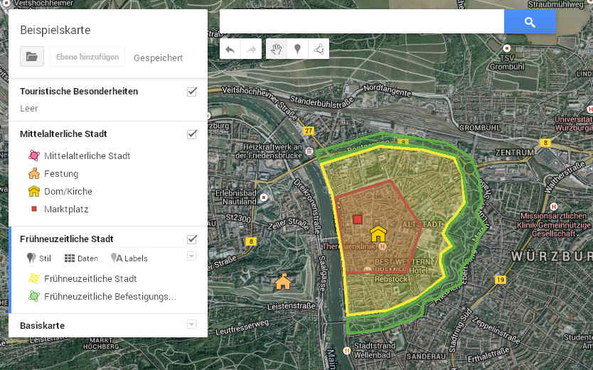Uncheck the Mittelalterliche Stadt layer

tap(191, 134)
